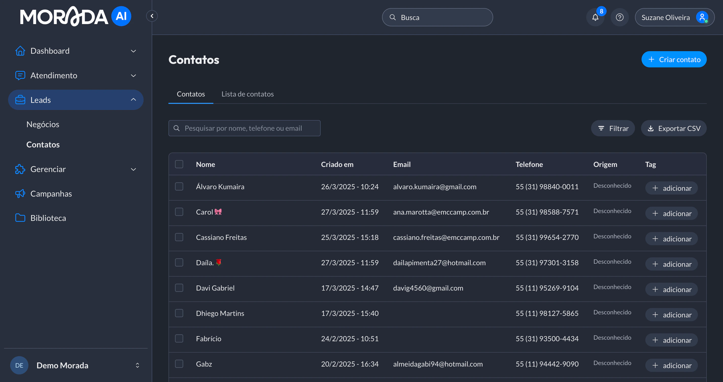Click Suzane Oliveira's user avatar icon
This screenshot has height=382, width=723.
pos(702,17)
